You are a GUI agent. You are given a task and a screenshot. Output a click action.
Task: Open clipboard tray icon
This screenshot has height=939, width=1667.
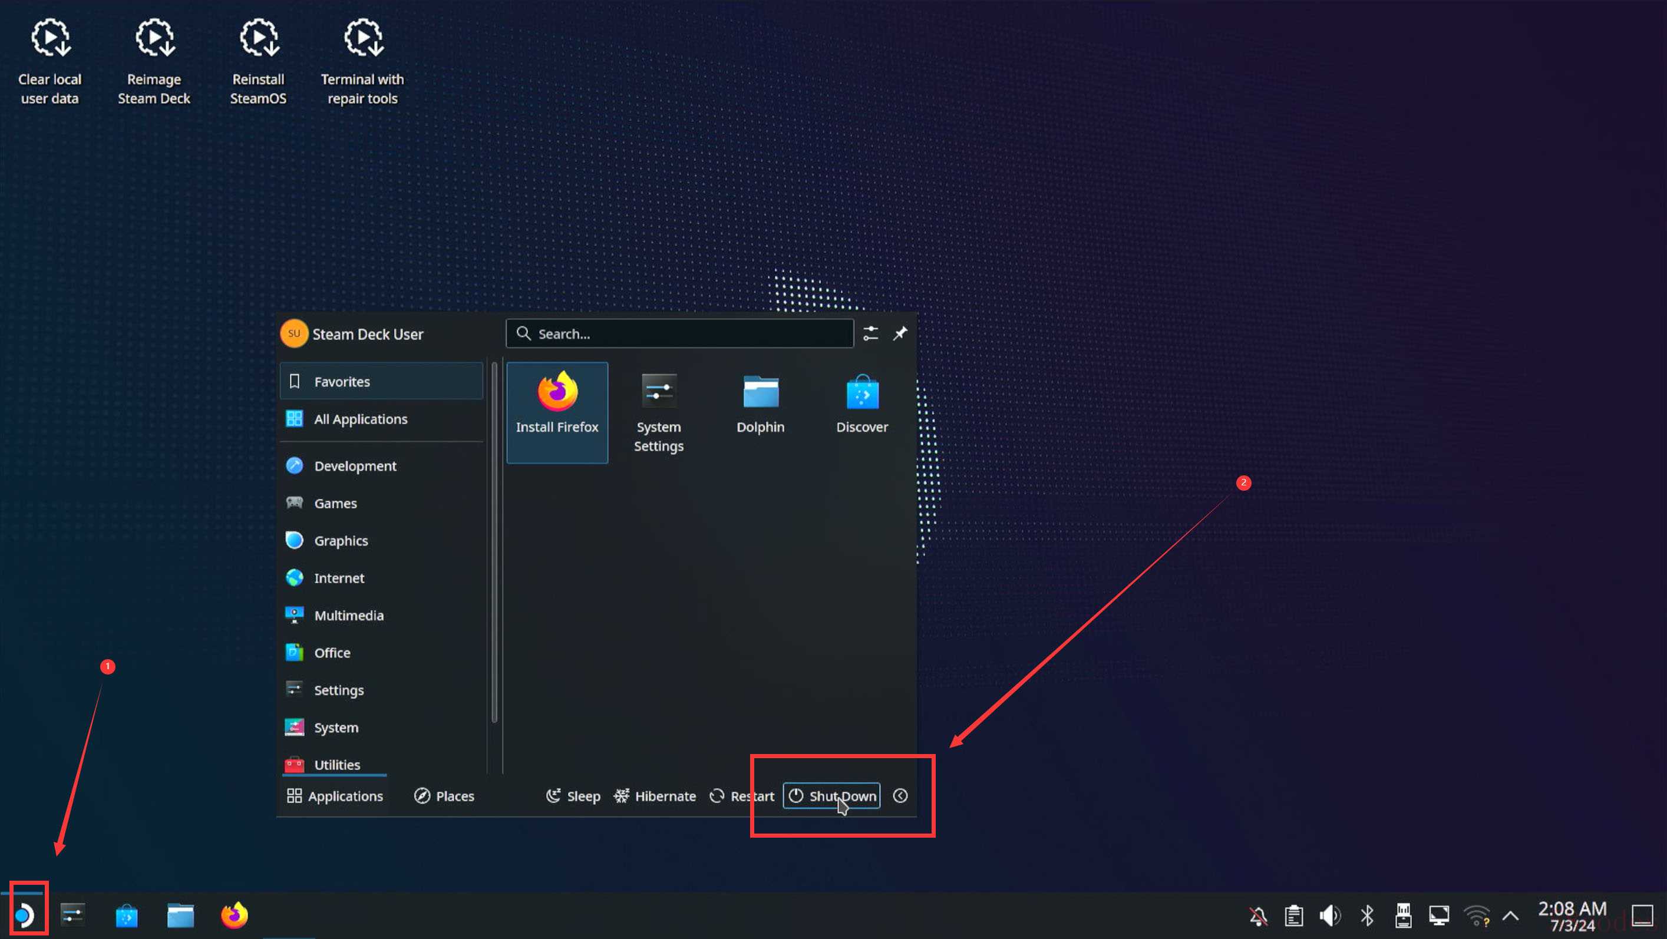pos(1294,915)
